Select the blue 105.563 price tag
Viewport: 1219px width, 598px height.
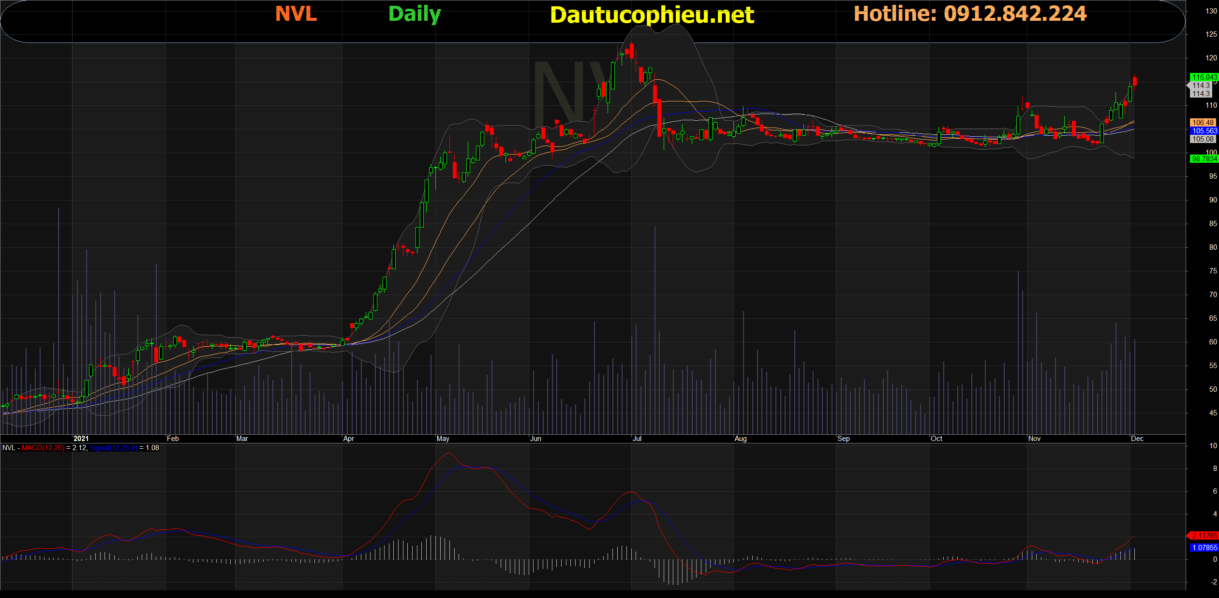[1204, 131]
